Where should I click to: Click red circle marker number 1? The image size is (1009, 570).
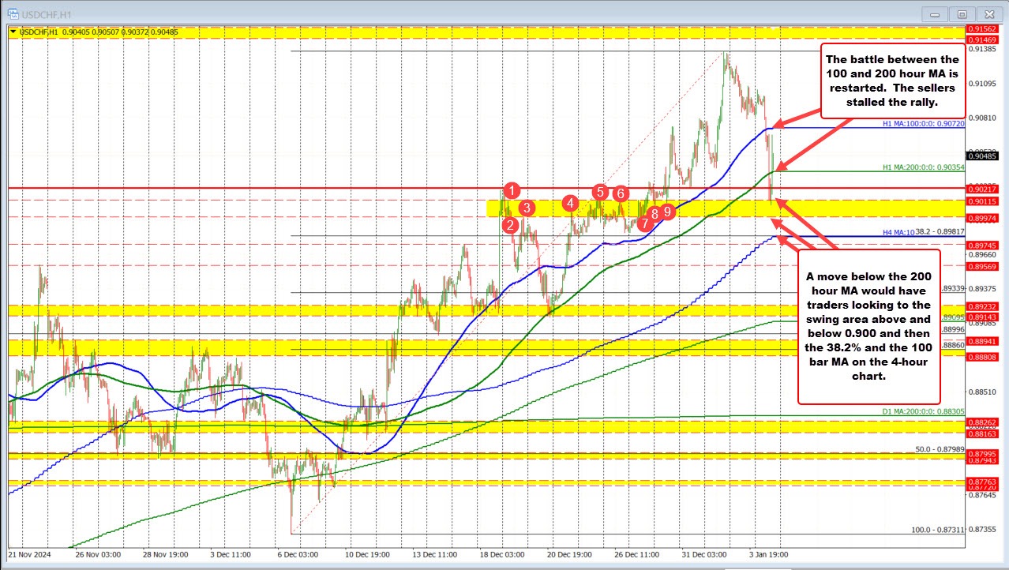[x=513, y=189]
